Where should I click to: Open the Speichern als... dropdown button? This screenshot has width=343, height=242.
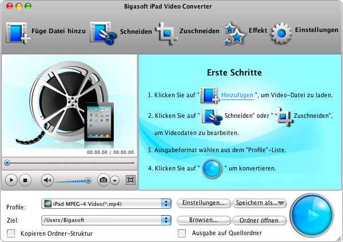260,203
